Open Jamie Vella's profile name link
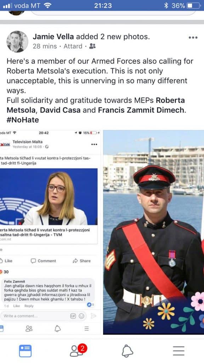204x363 pixels. [53, 37]
